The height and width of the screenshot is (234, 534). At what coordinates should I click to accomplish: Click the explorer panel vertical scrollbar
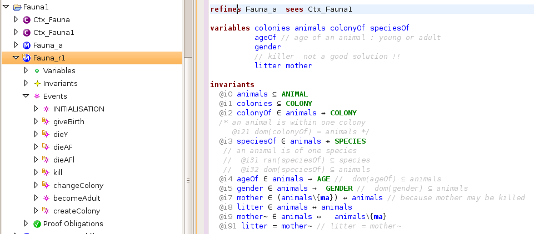pyautogui.click(x=188, y=111)
